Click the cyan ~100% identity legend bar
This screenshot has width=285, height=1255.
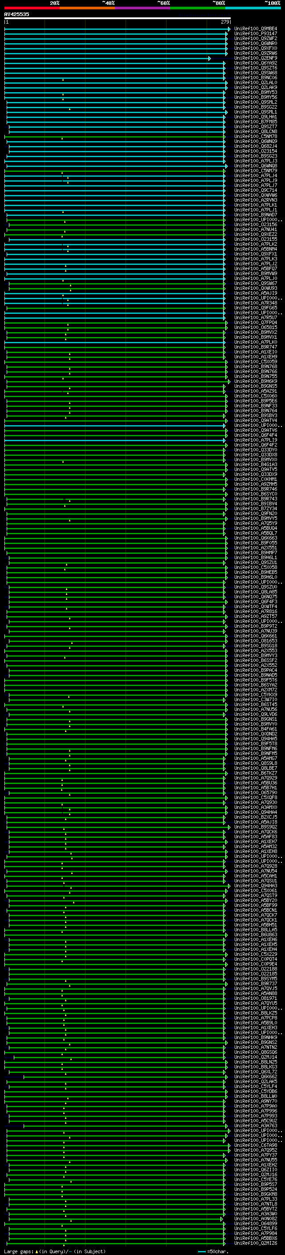click(253, 8)
